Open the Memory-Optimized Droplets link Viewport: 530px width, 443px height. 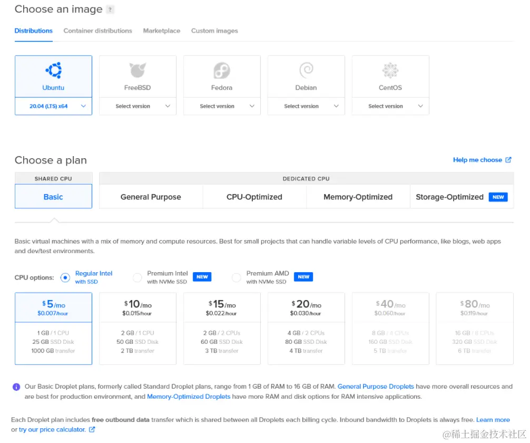(x=189, y=396)
